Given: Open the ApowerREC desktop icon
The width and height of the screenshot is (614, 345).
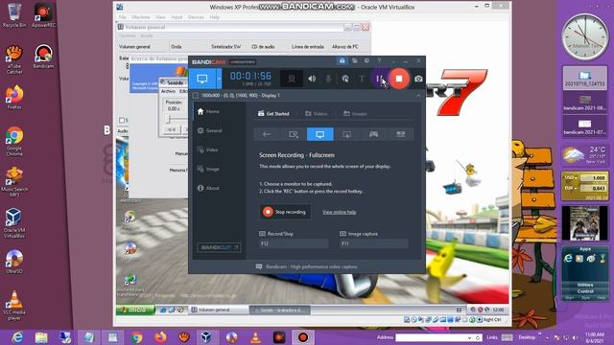Looking at the screenshot, I should (x=43, y=15).
